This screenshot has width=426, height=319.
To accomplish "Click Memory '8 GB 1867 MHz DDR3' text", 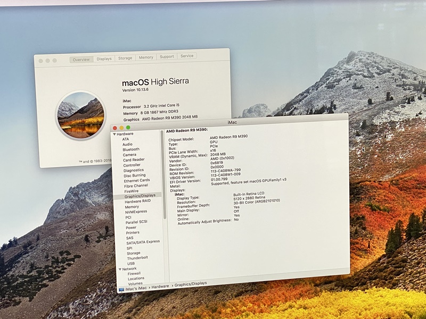I will click(159, 112).
